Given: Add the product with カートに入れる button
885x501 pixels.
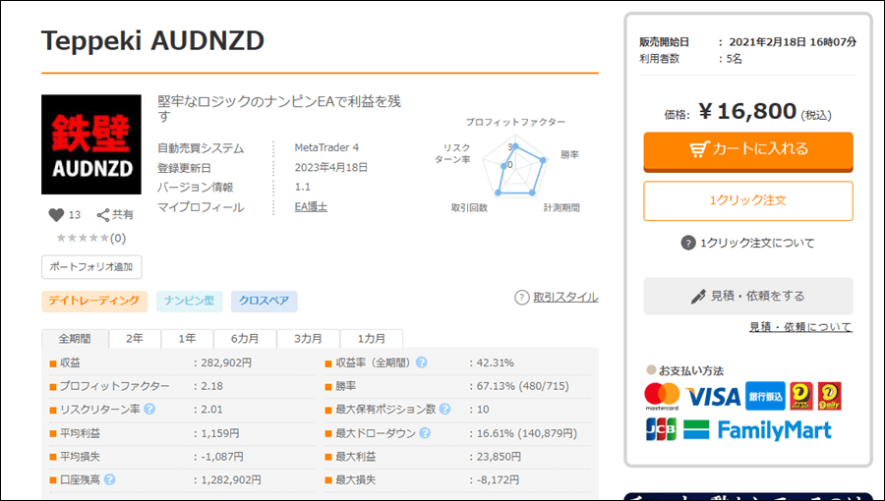Looking at the screenshot, I should (748, 150).
